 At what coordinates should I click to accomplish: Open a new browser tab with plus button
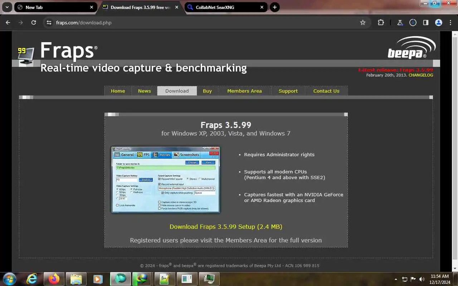pyautogui.click(x=274, y=7)
